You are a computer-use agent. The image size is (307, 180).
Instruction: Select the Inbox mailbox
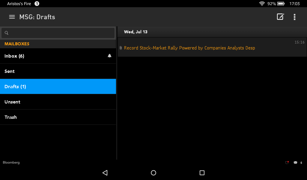(x=45, y=56)
